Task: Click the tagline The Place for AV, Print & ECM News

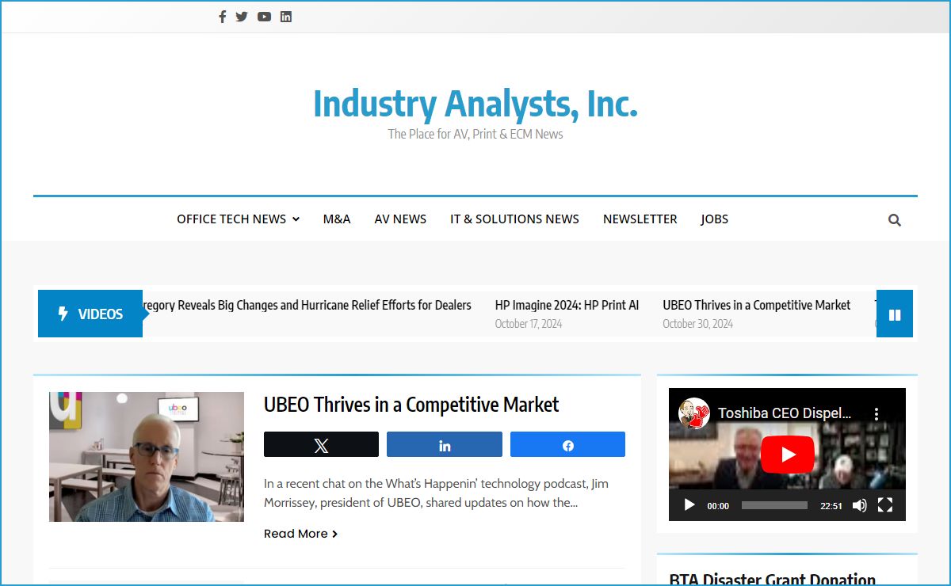Action: click(x=475, y=134)
